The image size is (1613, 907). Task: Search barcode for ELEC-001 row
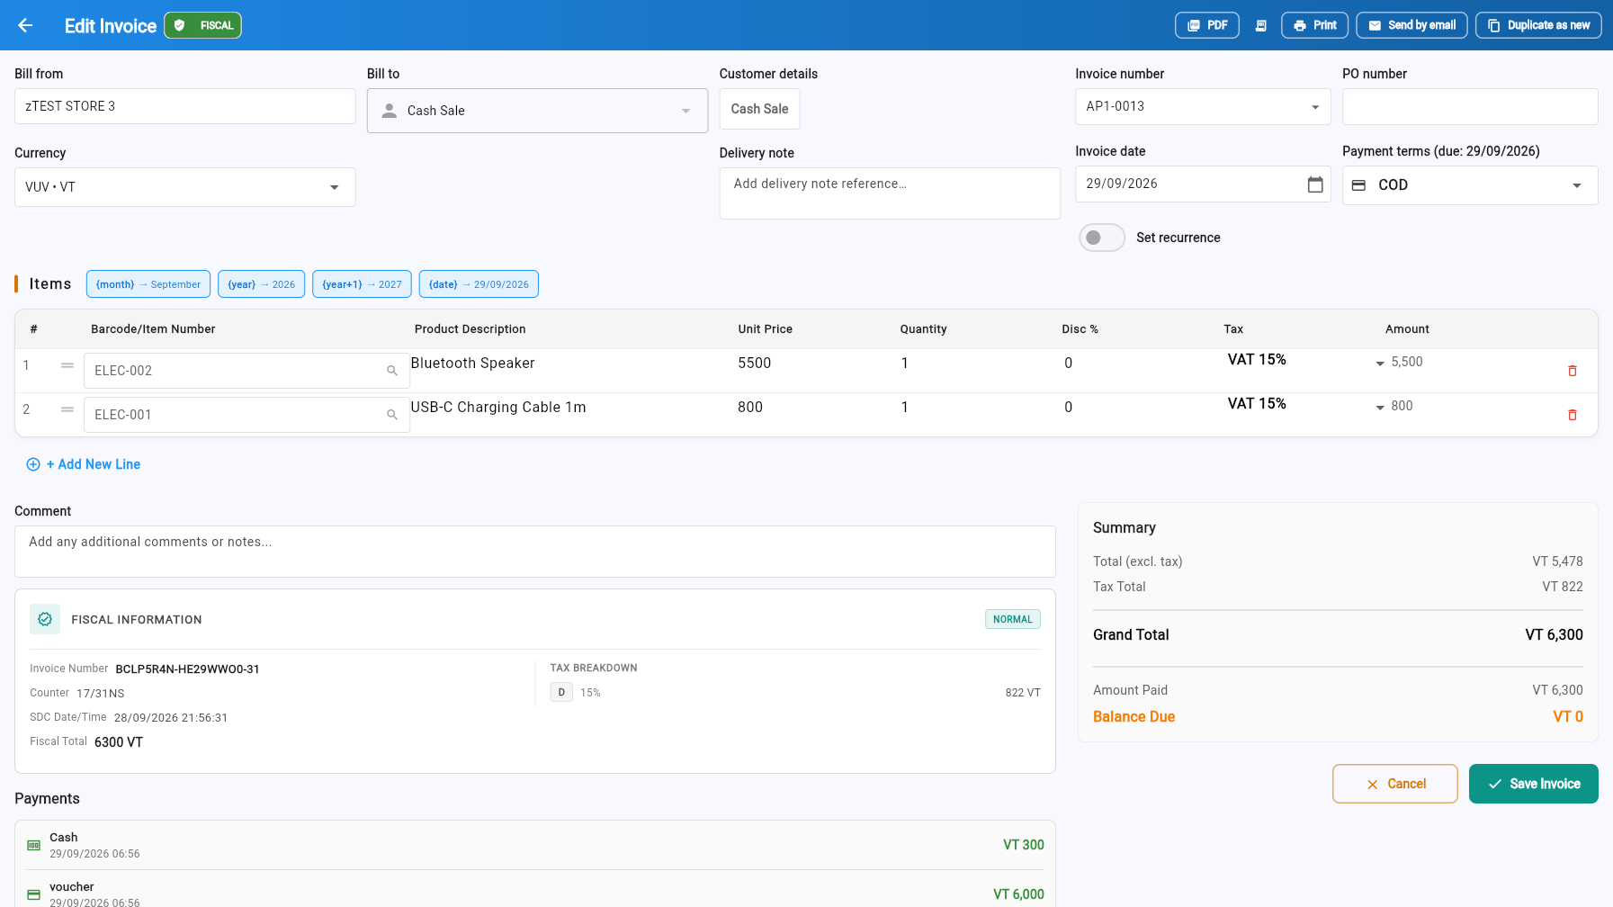click(x=391, y=415)
